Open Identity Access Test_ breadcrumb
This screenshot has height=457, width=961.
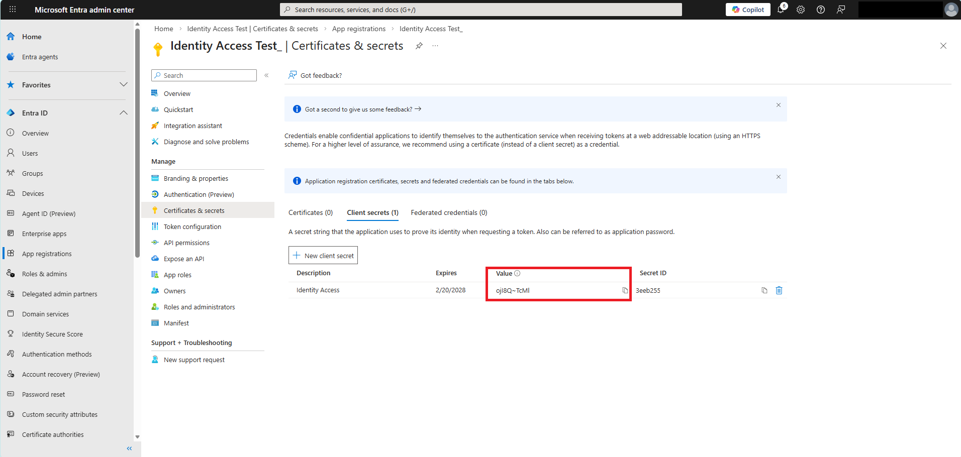431,29
